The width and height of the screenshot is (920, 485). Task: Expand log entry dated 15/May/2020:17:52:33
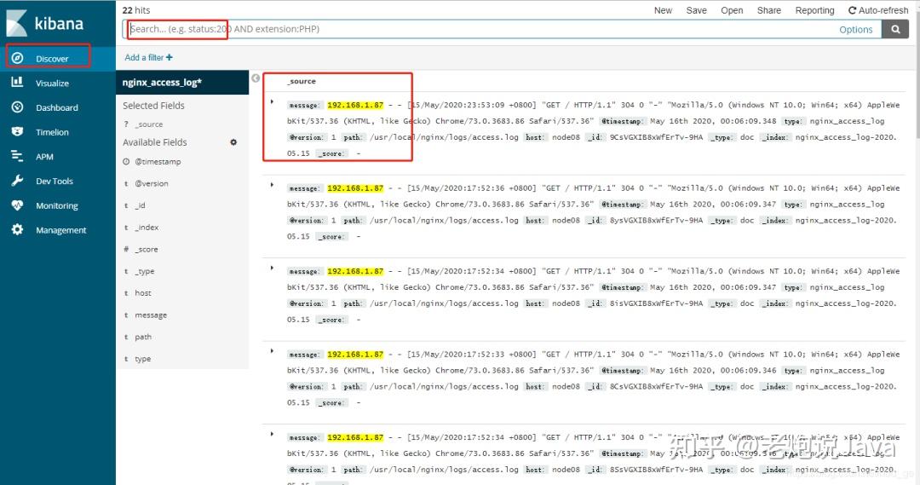coord(272,351)
